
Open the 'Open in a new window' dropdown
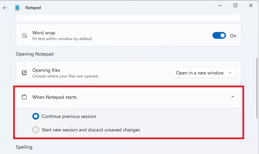204,73
